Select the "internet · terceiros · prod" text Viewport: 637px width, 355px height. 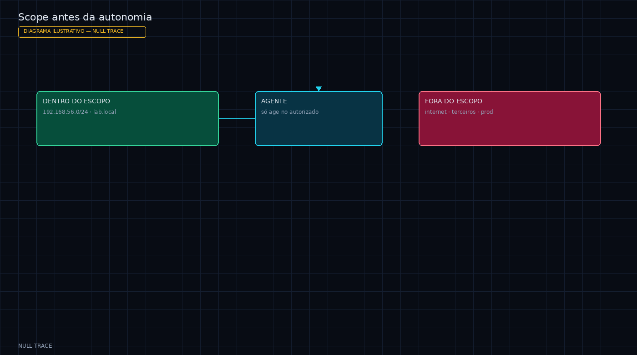pos(459,112)
